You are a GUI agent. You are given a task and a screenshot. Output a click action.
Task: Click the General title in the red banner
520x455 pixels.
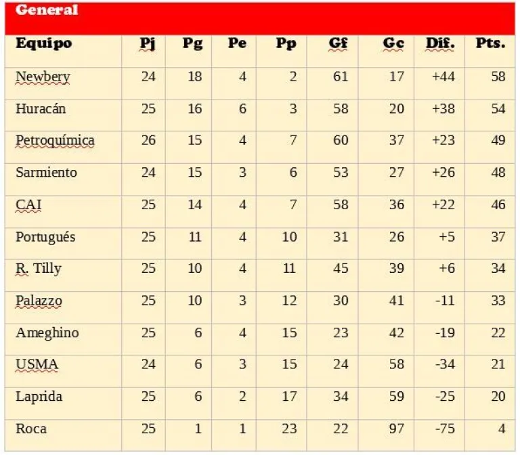tap(47, 11)
